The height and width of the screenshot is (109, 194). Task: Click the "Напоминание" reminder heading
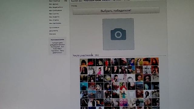pos(57,40)
